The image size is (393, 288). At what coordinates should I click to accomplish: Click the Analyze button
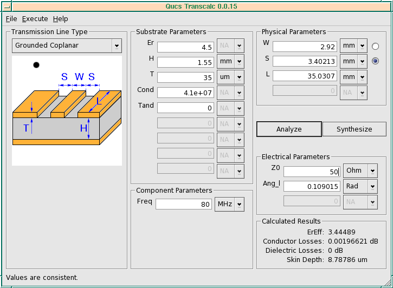[289, 129]
